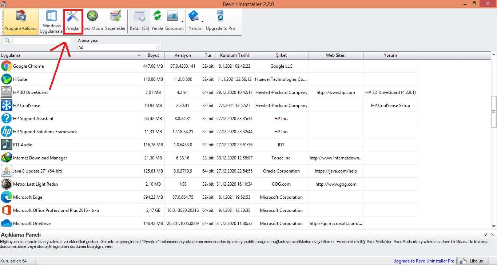Viewport: 497px width, 265px height.
Task: Sort by the Tür column header
Action: (208, 55)
